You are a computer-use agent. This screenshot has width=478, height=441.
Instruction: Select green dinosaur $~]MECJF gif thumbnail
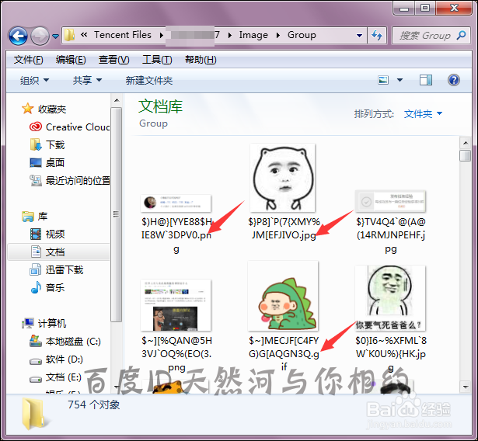coord(283,296)
